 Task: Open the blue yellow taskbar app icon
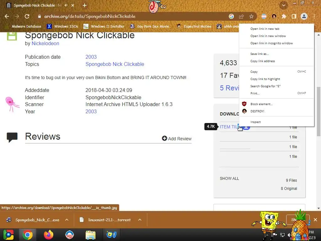(x=111, y=235)
